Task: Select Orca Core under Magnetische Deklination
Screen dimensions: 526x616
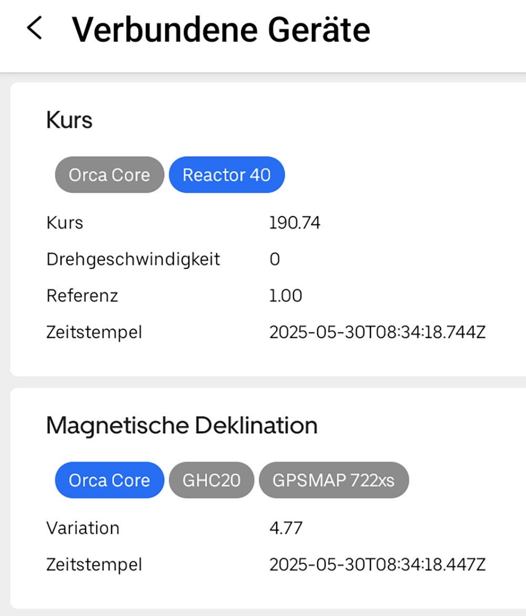Action: click(x=109, y=480)
